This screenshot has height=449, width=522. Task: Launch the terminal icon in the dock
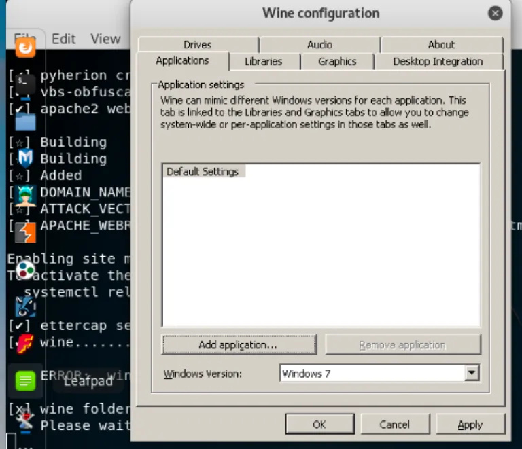click(25, 84)
